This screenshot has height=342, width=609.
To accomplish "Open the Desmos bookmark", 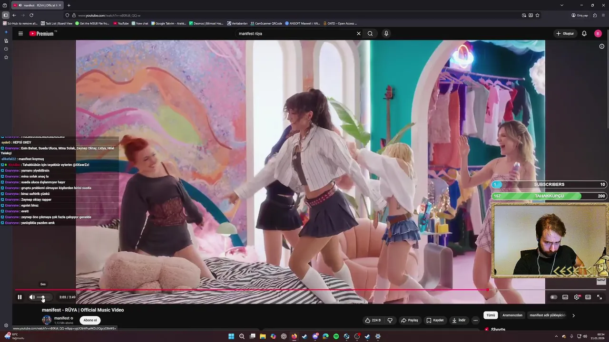I will pos(206,23).
